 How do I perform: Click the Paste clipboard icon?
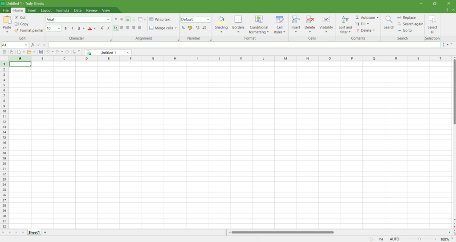point(7,20)
